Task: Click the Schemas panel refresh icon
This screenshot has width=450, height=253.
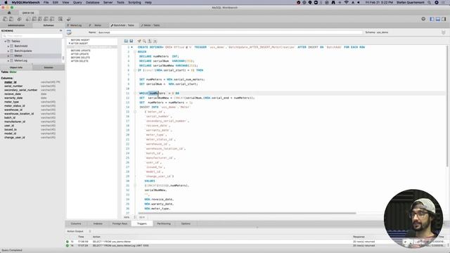Action: click(x=61, y=30)
